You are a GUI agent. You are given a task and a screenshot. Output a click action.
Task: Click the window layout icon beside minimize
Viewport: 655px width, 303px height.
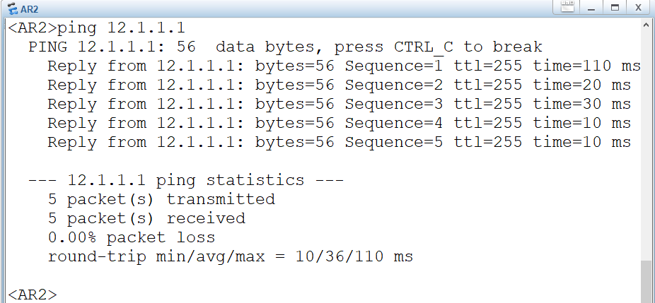tap(567, 8)
